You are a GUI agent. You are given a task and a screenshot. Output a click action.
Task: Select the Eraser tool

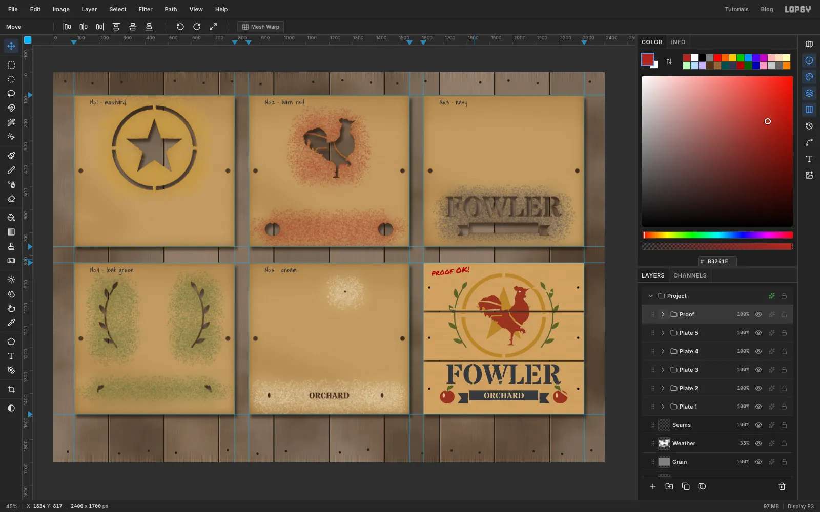(x=11, y=199)
